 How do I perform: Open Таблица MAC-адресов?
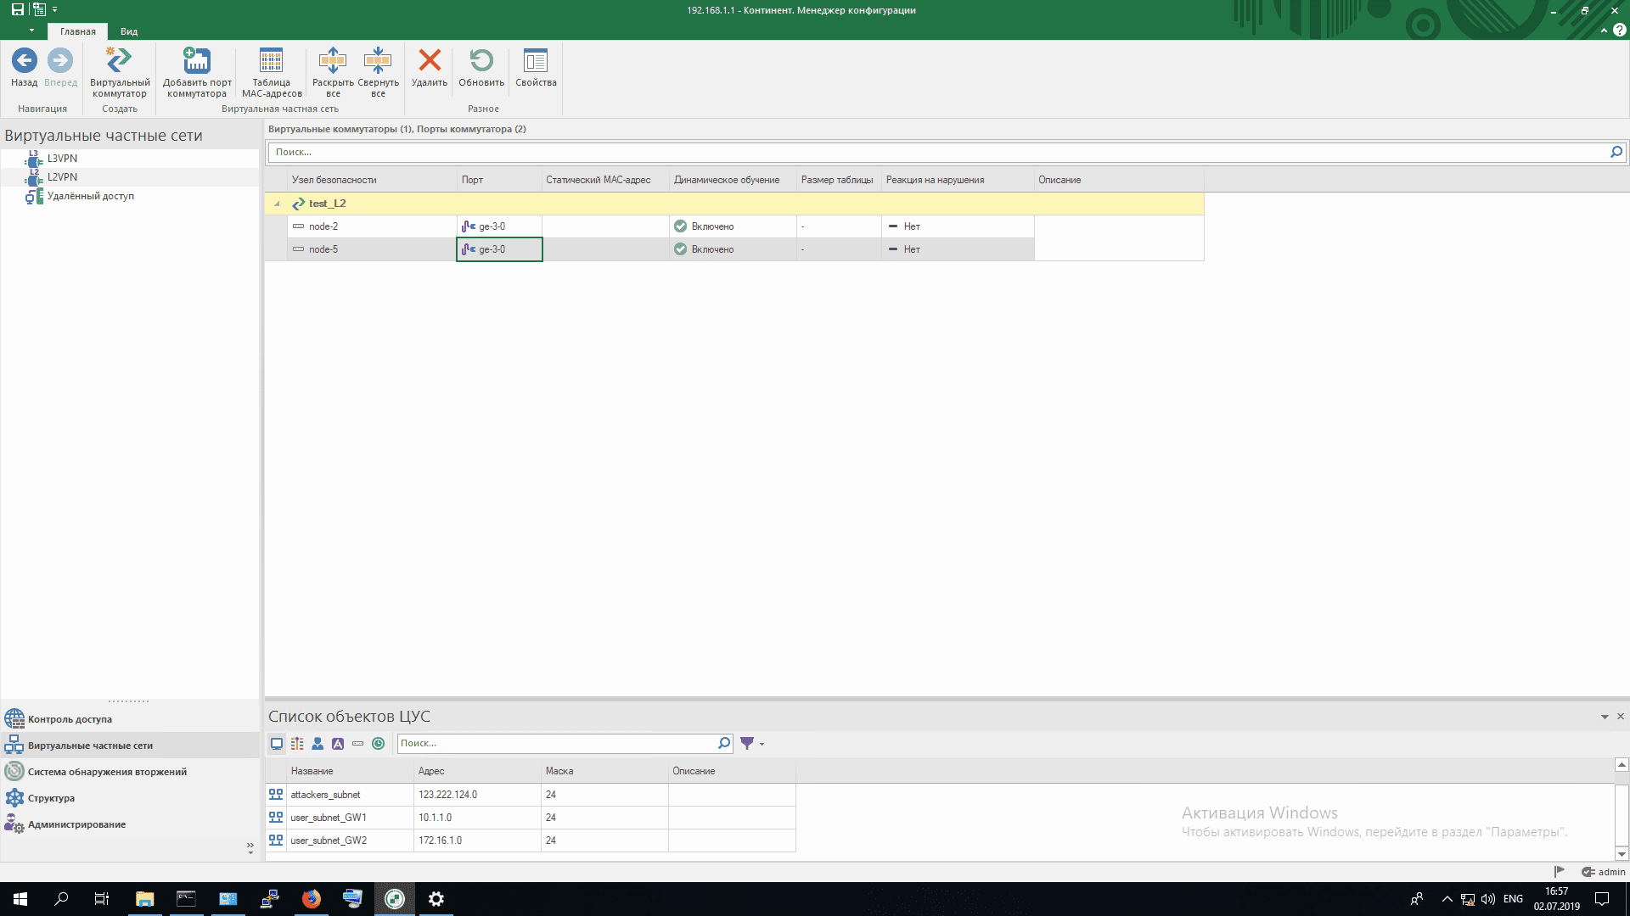(x=271, y=61)
